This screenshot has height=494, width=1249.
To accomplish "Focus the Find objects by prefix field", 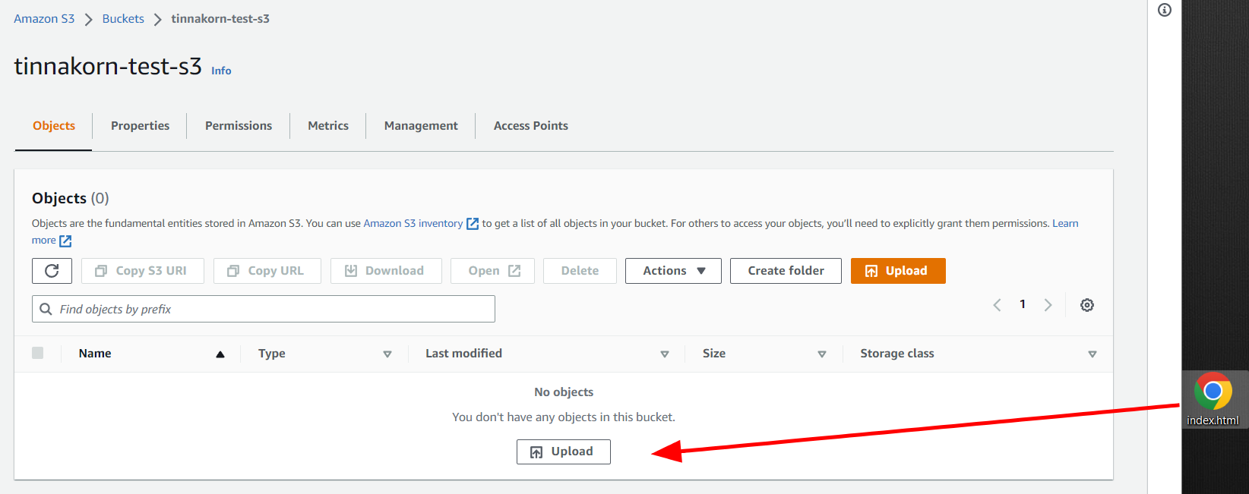I will [x=264, y=309].
